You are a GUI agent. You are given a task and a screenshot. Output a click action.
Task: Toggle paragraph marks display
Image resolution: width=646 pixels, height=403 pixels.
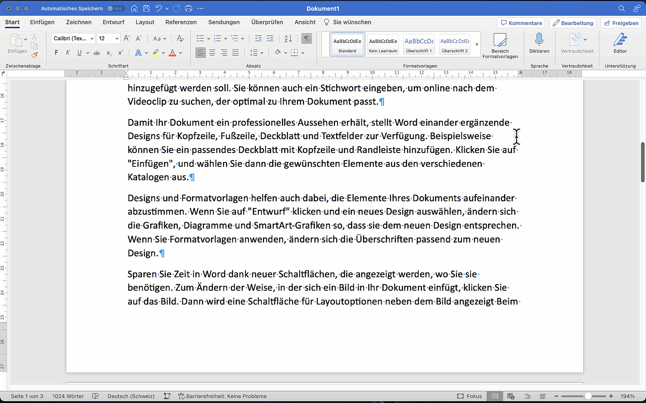tap(306, 38)
